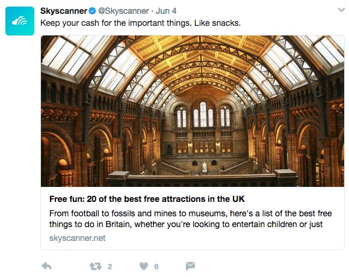Screen dimensions: 349x277
Task: Click the white link card footer area
Action: (x=193, y=218)
